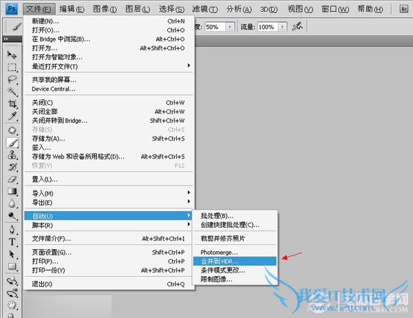Image resolution: width=413 pixels, height=318 pixels.
Task: Select the Rectangular Marquee tool
Action: click(x=12, y=67)
